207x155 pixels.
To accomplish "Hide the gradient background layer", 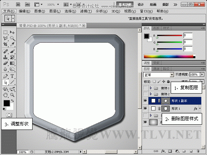I will click(x=145, y=122).
